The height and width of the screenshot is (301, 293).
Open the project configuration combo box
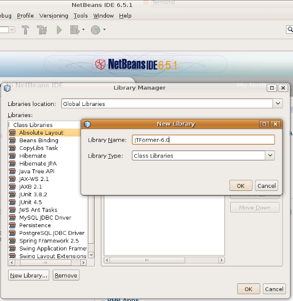[7, 30]
